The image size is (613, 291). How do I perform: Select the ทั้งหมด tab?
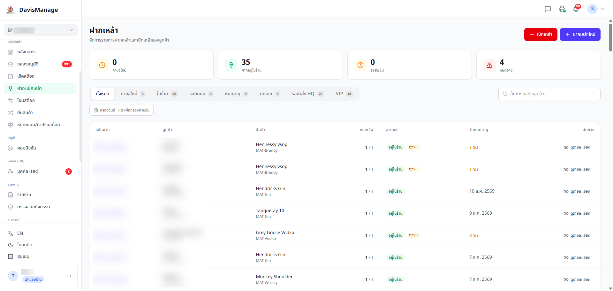pos(102,94)
